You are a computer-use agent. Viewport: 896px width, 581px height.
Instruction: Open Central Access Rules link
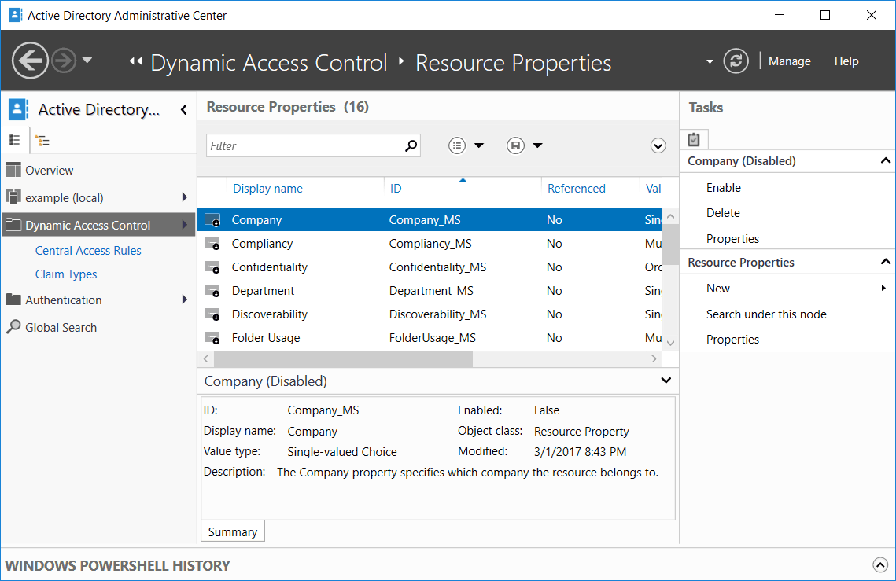coord(88,251)
